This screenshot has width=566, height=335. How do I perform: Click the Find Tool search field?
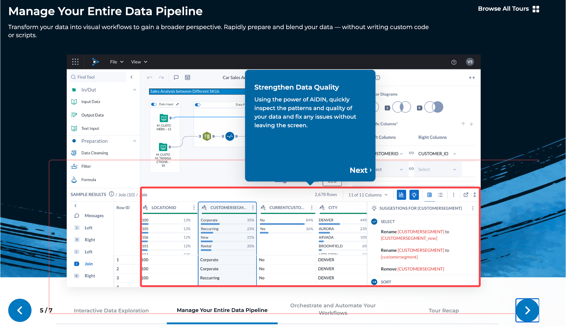click(x=97, y=77)
